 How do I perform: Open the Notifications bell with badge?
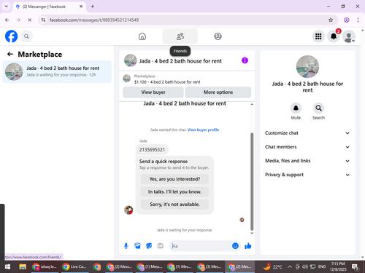click(x=334, y=36)
